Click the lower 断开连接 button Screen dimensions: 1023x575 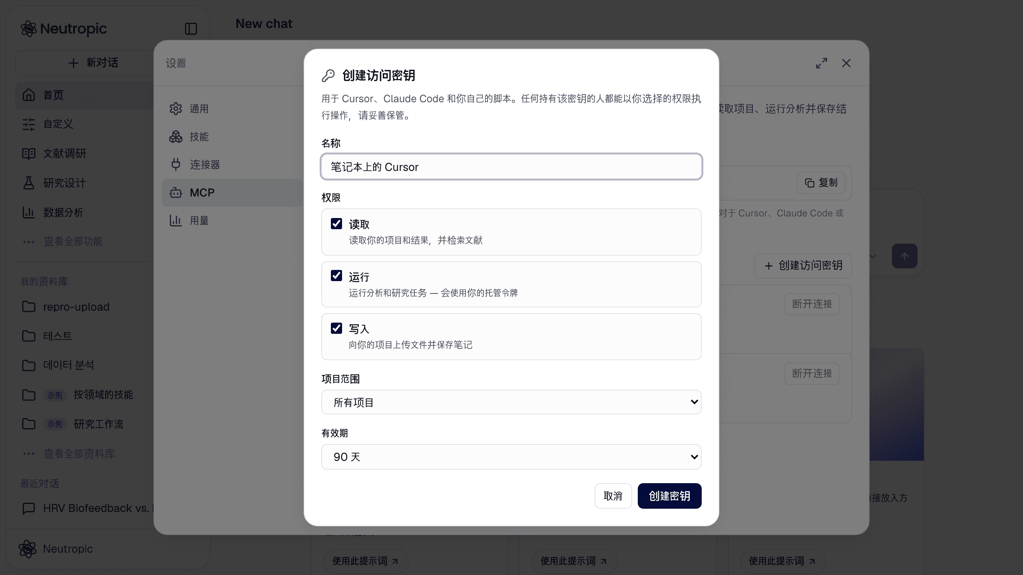click(812, 373)
